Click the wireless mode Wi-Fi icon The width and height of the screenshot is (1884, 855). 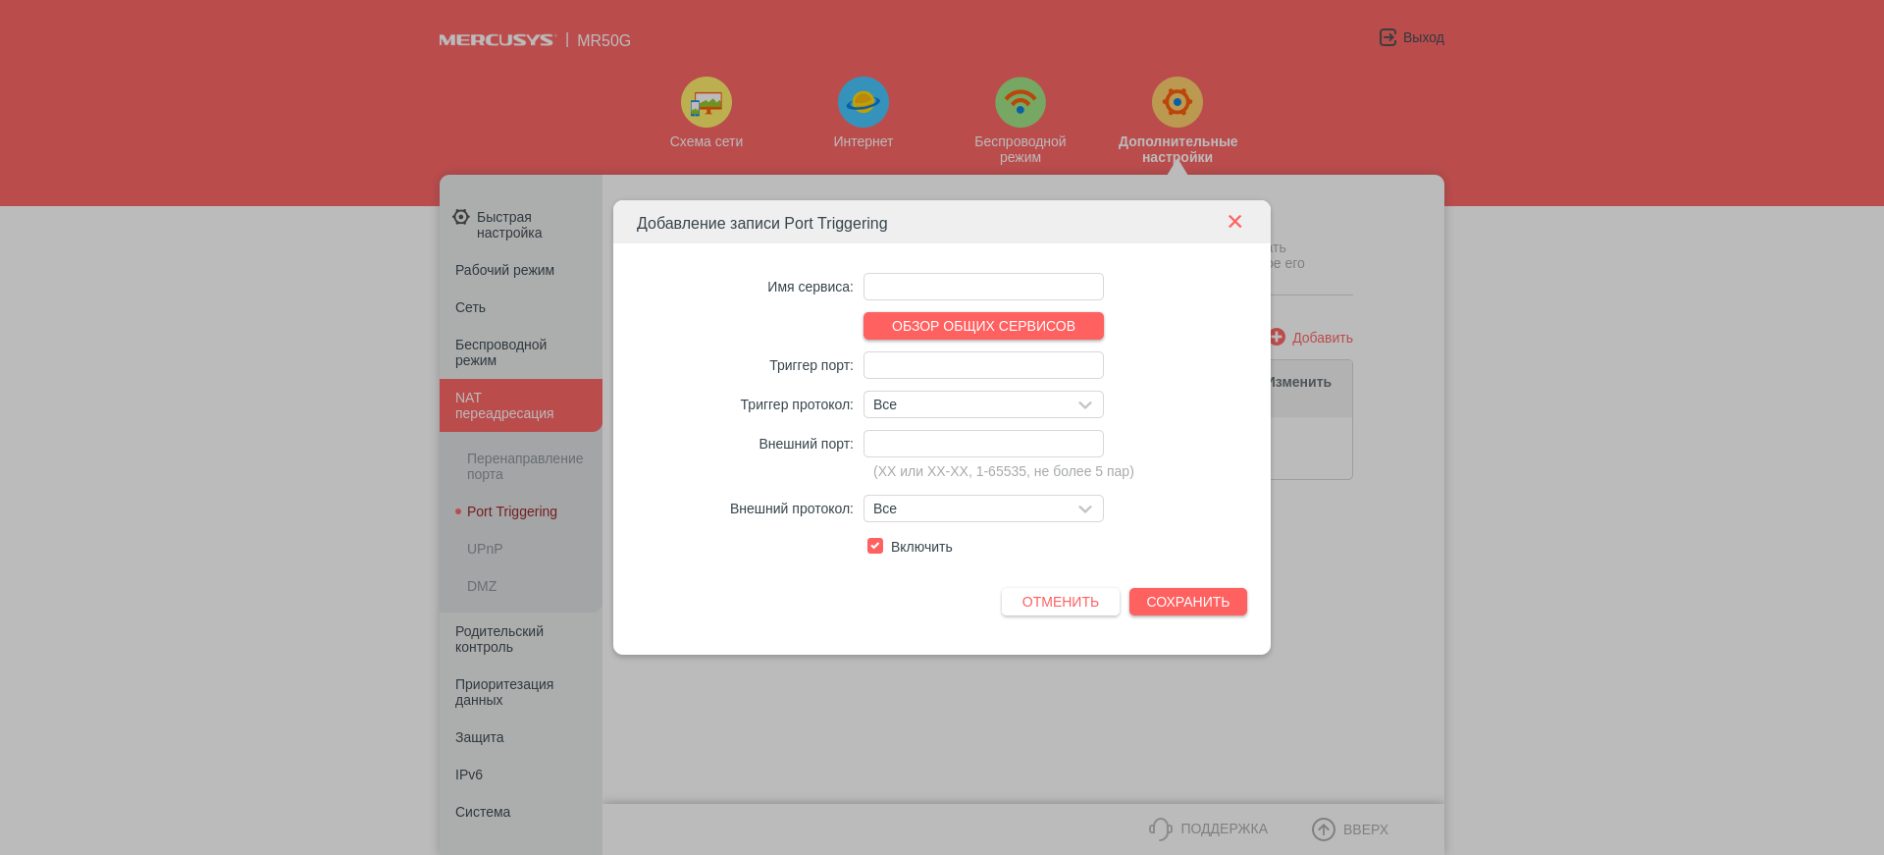click(x=1020, y=102)
